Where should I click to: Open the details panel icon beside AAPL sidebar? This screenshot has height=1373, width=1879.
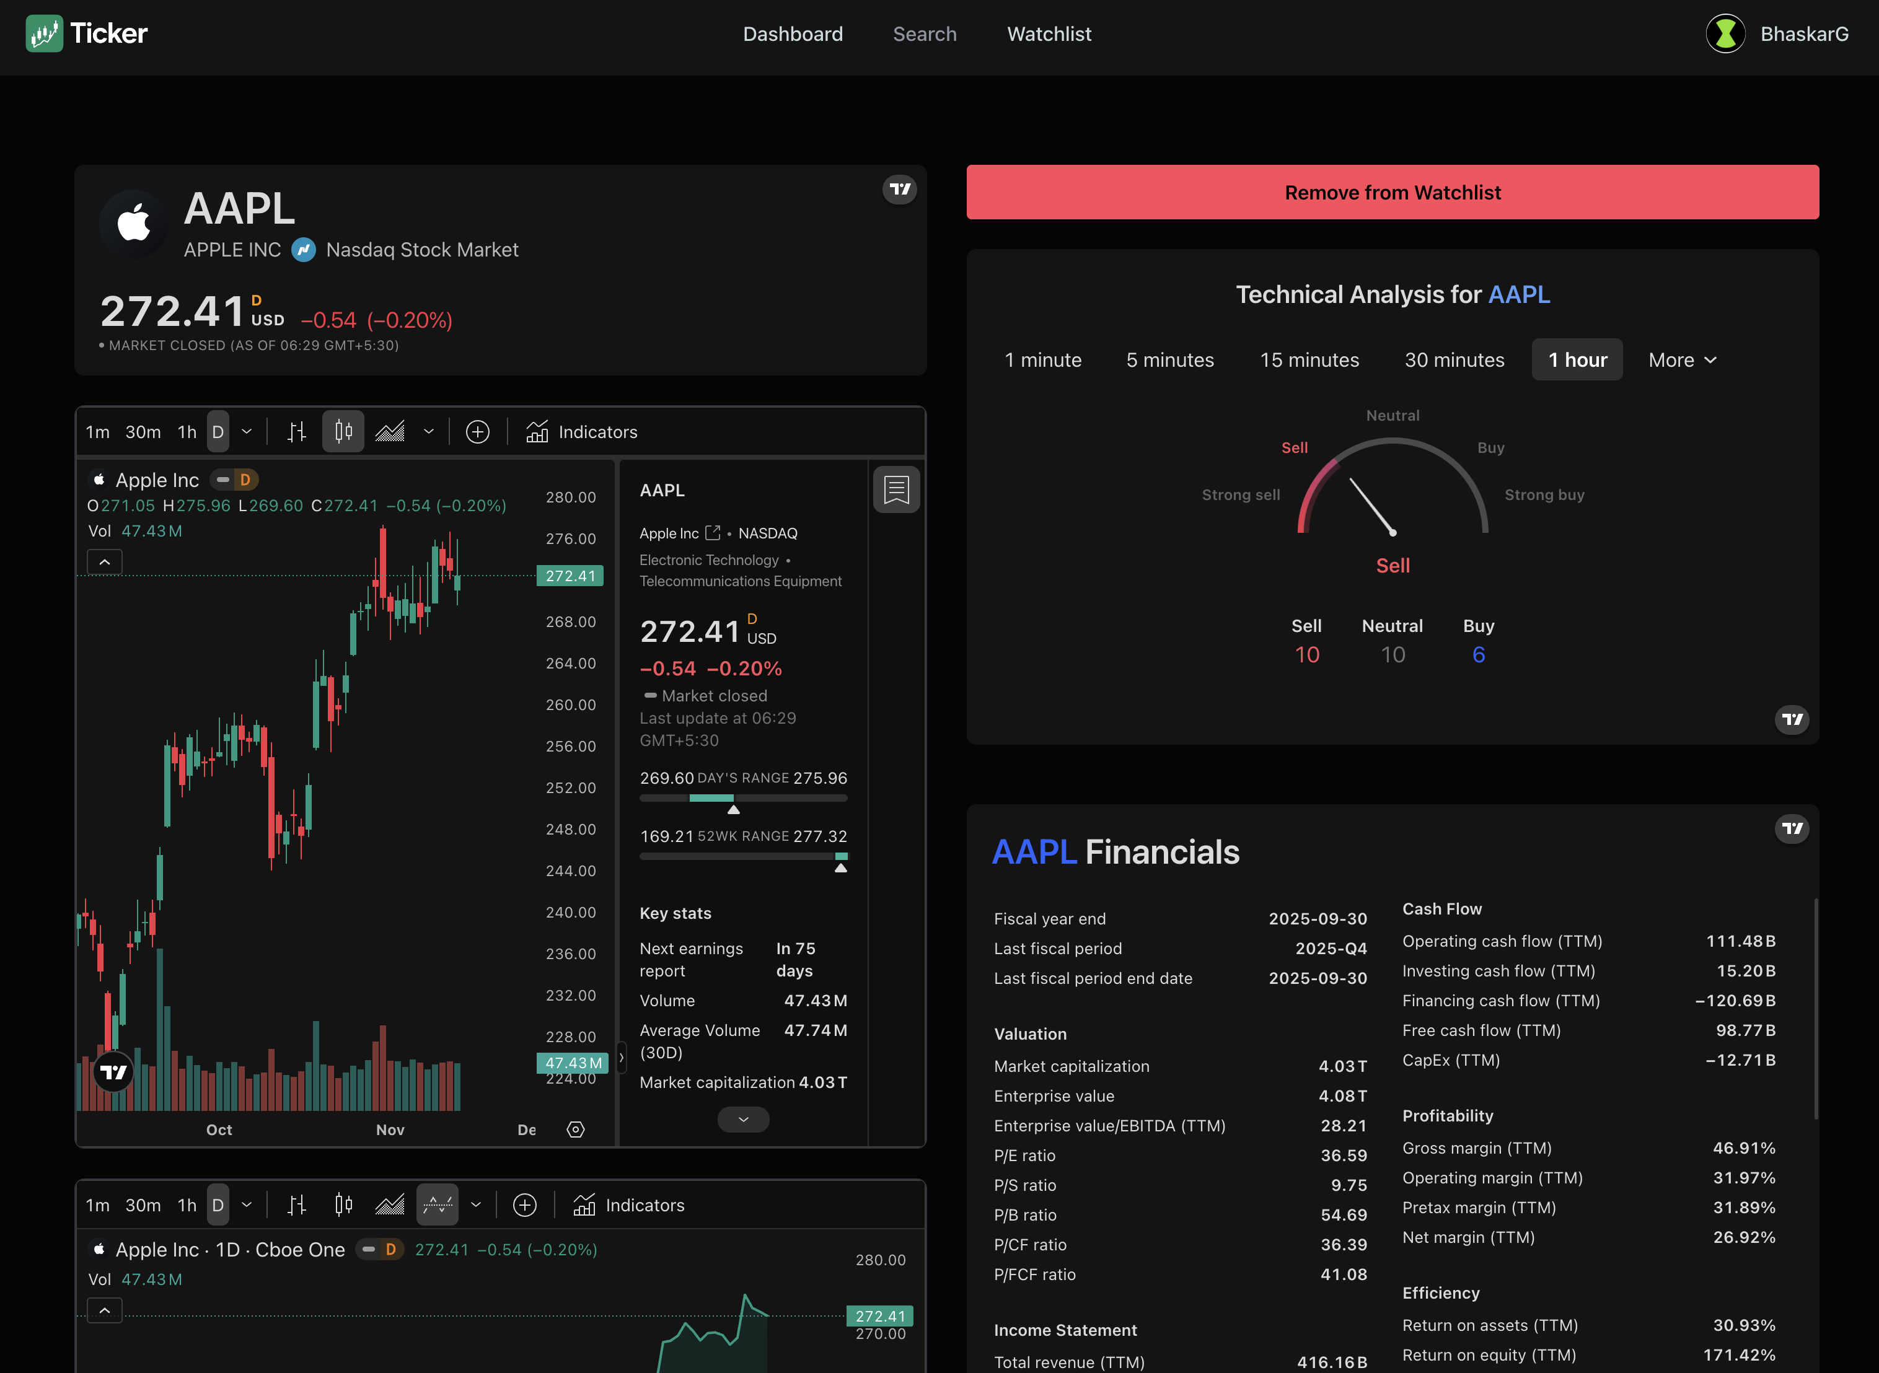(x=897, y=489)
